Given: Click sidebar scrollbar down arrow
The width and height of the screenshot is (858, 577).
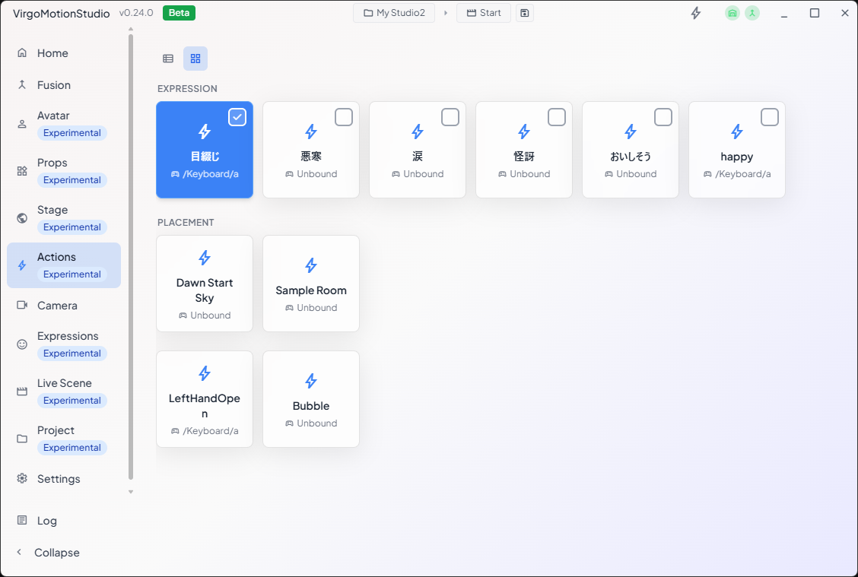Looking at the screenshot, I should pyautogui.click(x=131, y=492).
